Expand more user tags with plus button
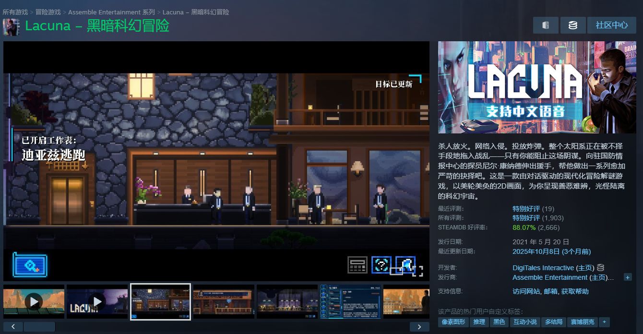 pos(604,322)
